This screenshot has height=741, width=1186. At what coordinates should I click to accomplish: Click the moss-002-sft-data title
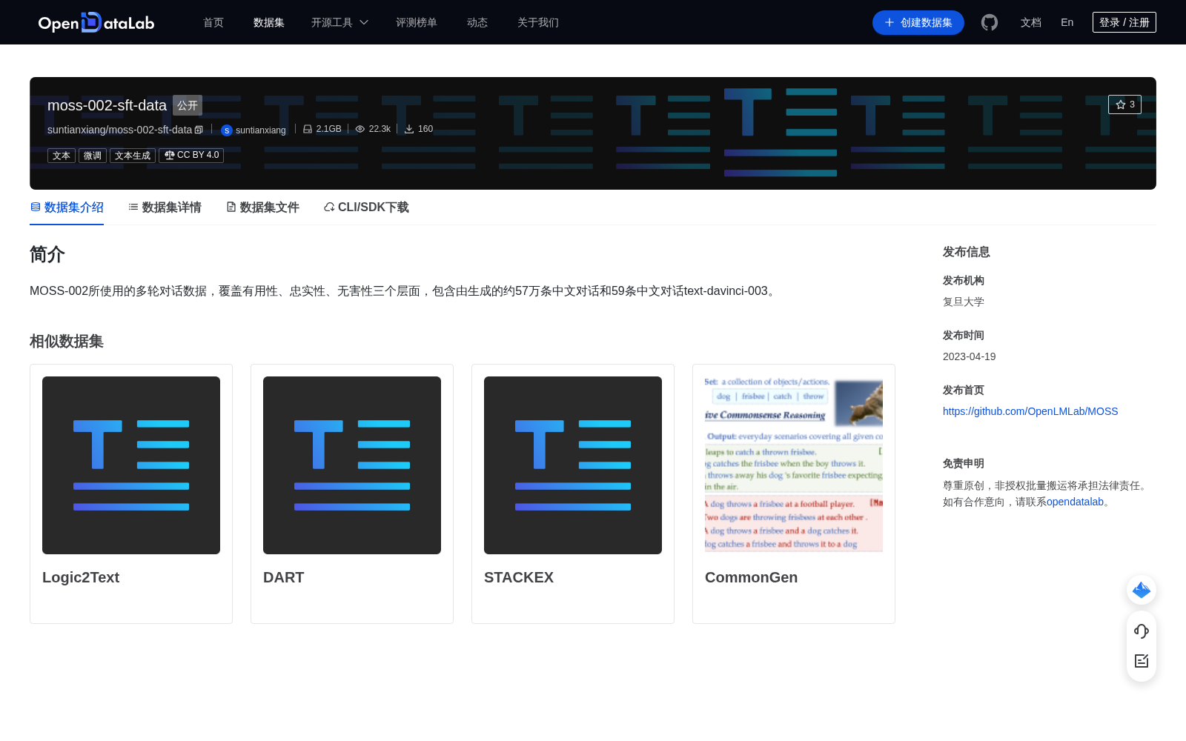(107, 105)
